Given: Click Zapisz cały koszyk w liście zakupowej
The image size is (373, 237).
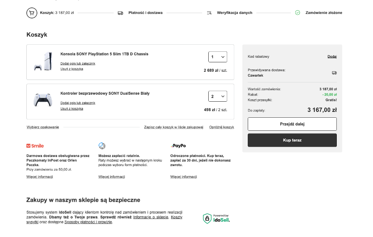Looking at the screenshot, I should [174, 127].
